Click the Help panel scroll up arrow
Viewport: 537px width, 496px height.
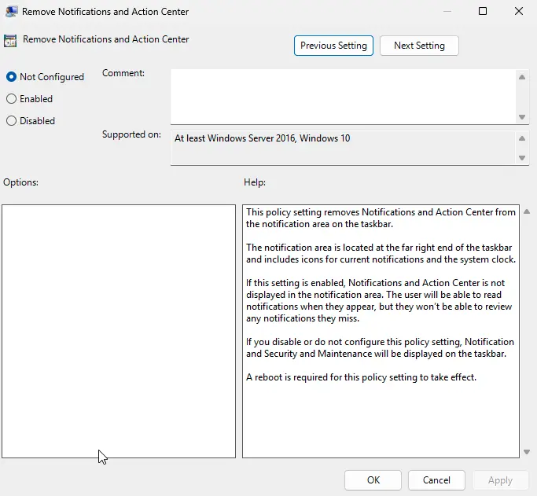(526, 211)
